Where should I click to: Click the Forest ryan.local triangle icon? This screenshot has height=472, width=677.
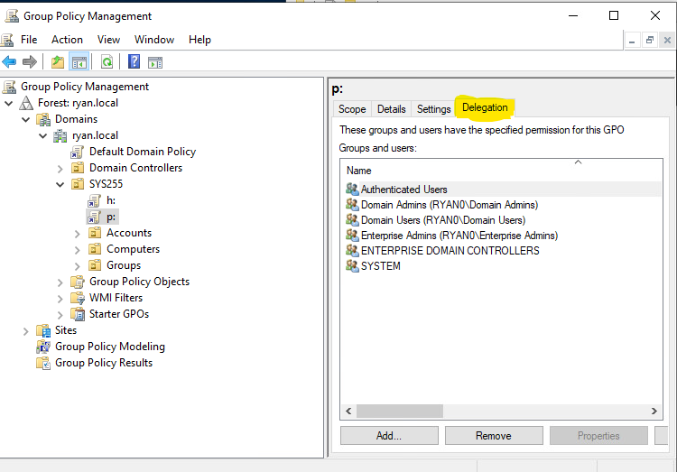26,103
